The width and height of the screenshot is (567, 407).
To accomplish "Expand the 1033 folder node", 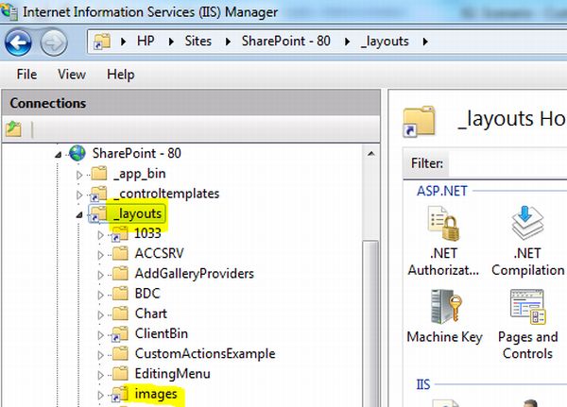I will click(x=100, y=235).
